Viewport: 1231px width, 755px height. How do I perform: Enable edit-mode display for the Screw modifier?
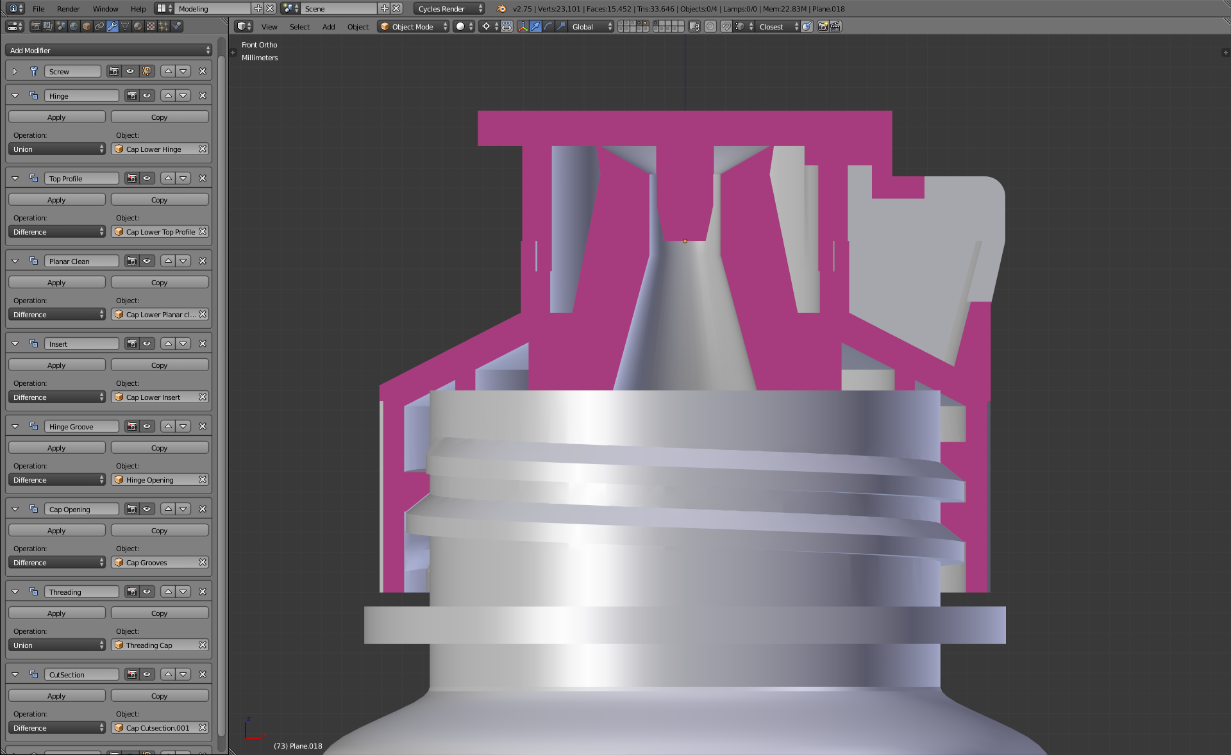pyautogui.click(x=147, y=71)
